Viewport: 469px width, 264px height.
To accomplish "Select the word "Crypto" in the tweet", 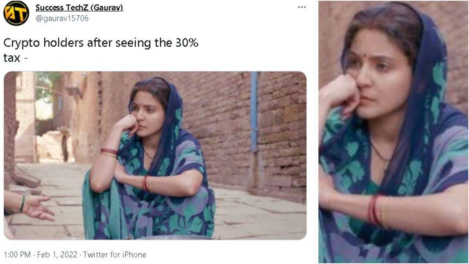I will tap(22, 43).
